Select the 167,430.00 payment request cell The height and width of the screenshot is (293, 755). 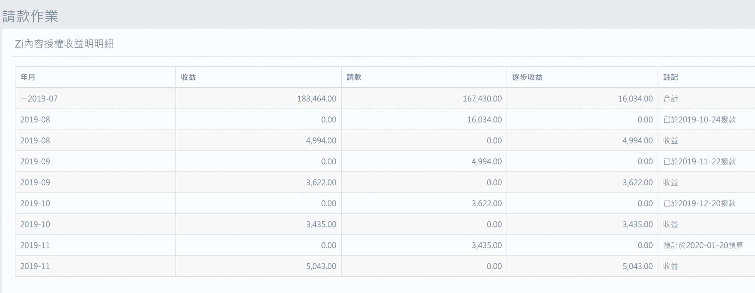[482, 99]
